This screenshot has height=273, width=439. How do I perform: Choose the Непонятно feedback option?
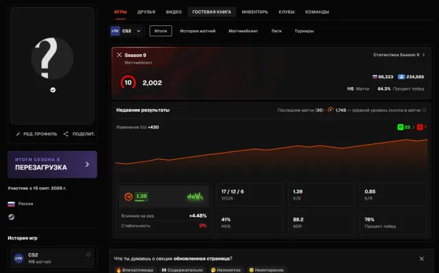[226, 270]
